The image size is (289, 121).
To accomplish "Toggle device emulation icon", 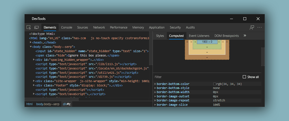I will click(36, 27).
